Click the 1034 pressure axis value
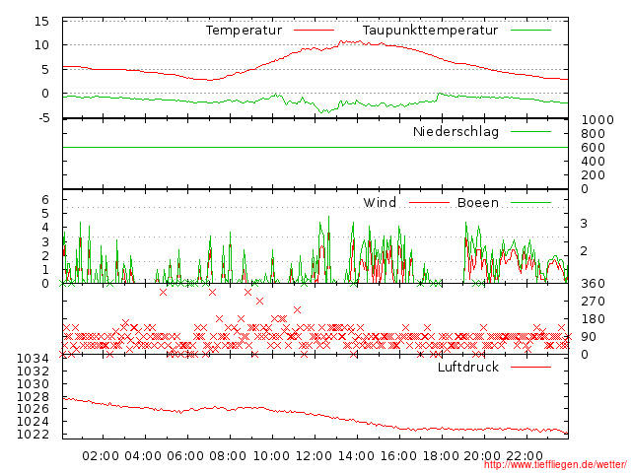Viewport: 631px width, 473px height. click(33, 359)
